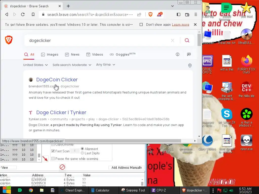The width and height of the screenshot is (259, 194).
Task: Open the Dev-C++ hilda ide icon
Action: pos(246,90)
